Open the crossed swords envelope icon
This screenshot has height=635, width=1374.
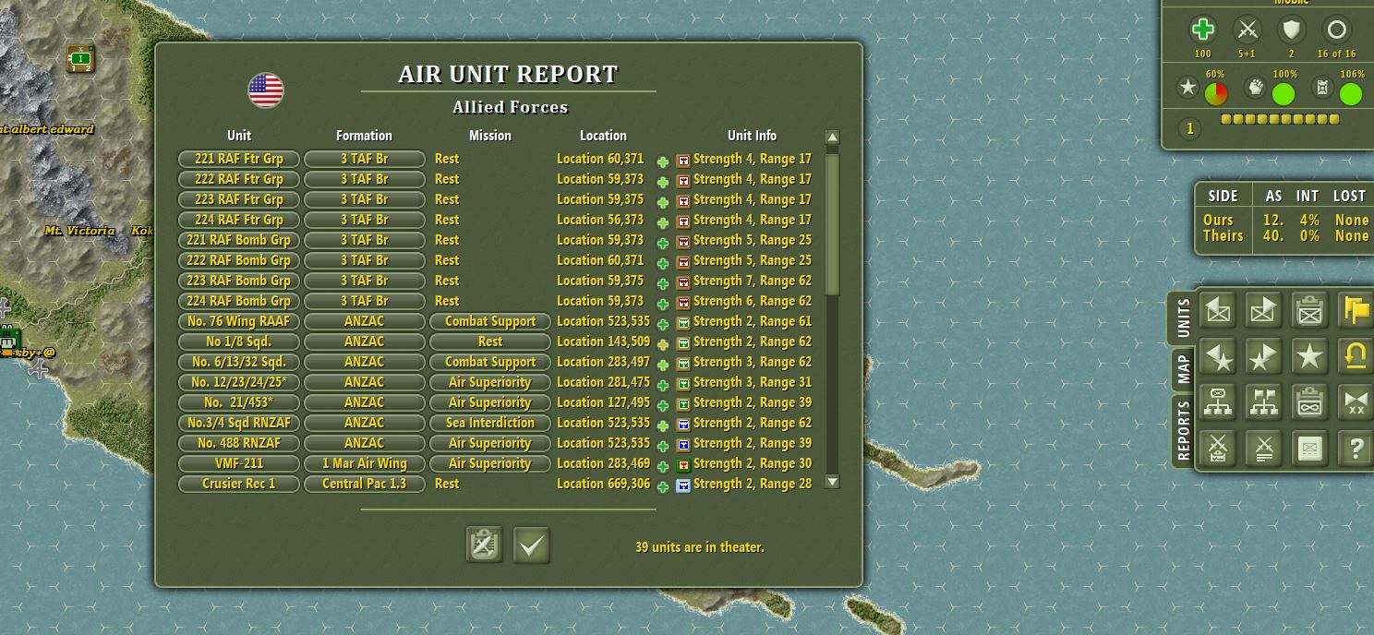coord(1219,449)
